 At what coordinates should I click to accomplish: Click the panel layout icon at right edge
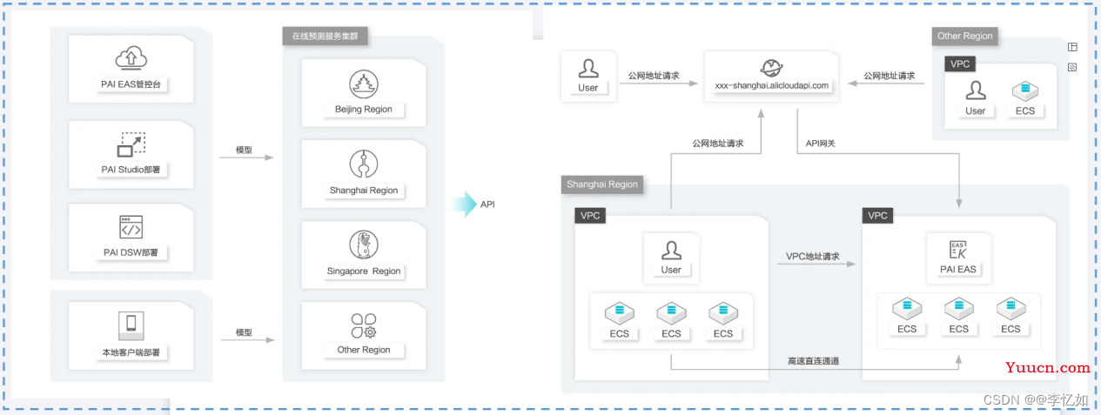pos(1072,47)
